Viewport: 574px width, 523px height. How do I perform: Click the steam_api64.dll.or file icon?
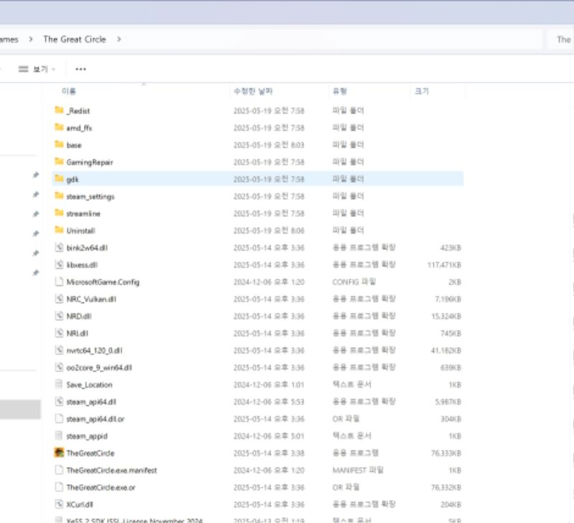click(x=59, y=419)
